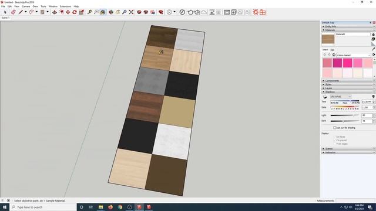The width and height of the screenshot is (376, 211).
Task: Enable Use sun for shading checkbox
Action: pyautogui.click(x=334, y=128)
